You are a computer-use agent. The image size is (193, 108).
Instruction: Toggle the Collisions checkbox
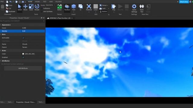(42, 8)
